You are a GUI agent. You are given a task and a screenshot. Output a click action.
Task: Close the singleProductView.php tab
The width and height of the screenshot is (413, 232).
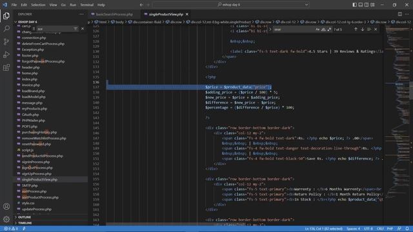coord(187,14)
